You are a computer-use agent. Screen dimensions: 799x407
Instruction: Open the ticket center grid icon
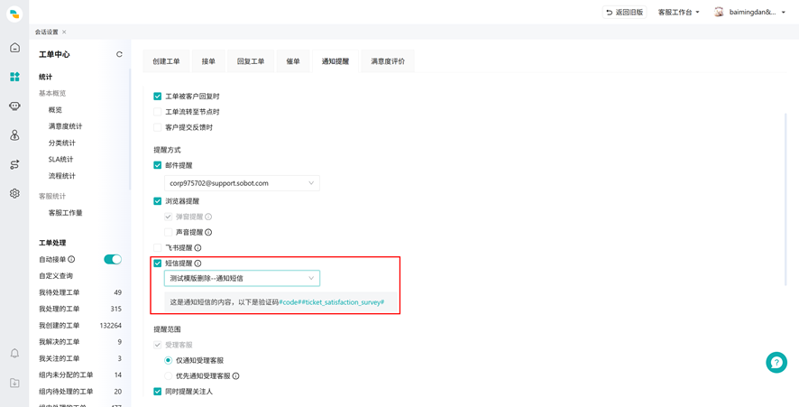coord(14,77)
